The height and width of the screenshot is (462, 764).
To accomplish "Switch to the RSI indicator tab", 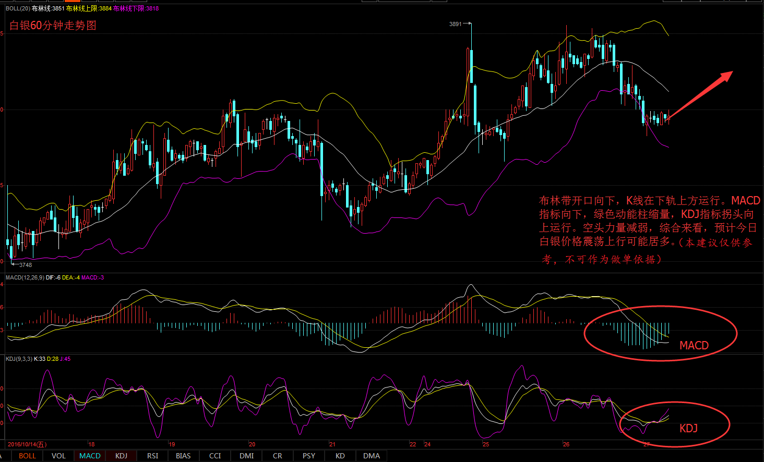I will coord(152,456).
